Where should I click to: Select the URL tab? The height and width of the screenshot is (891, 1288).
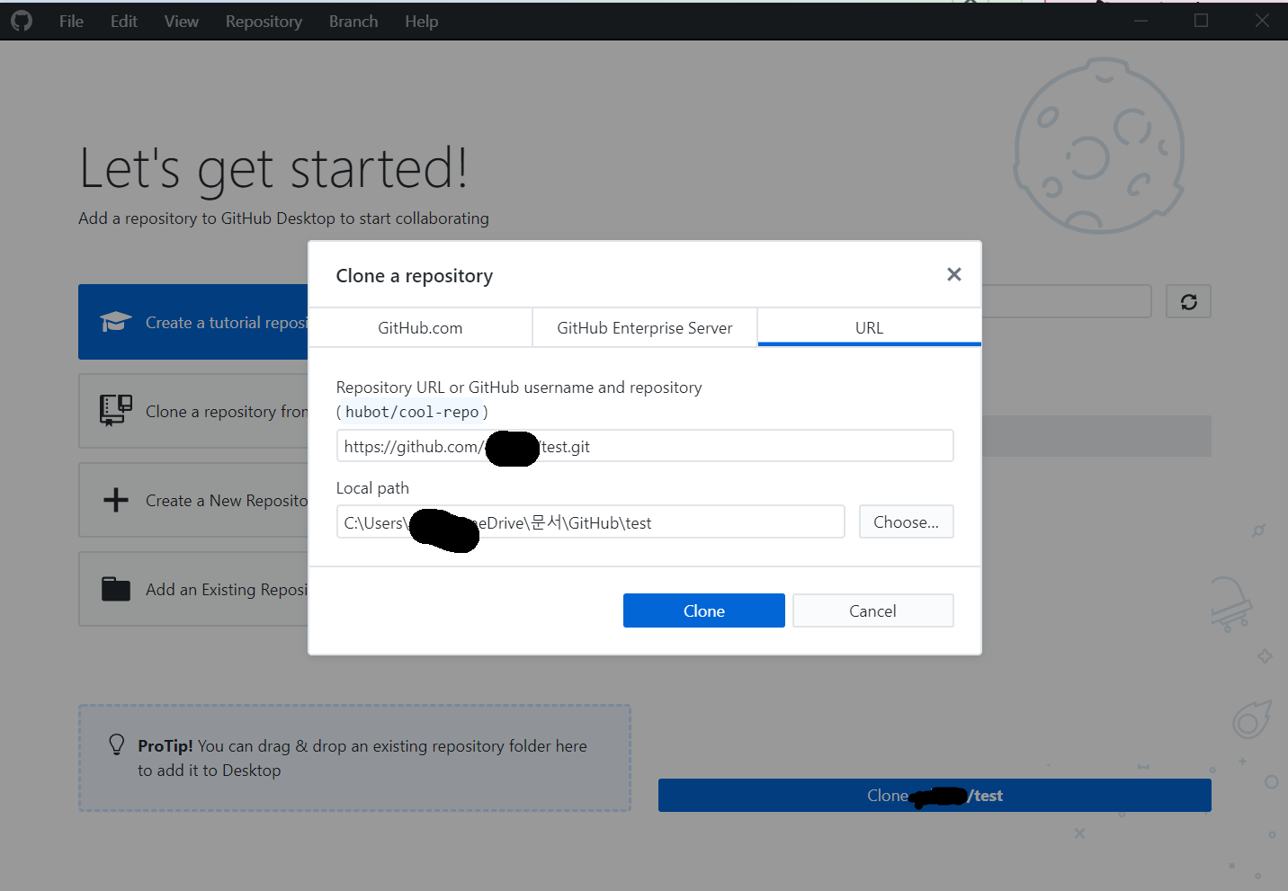tap(869, 328)
